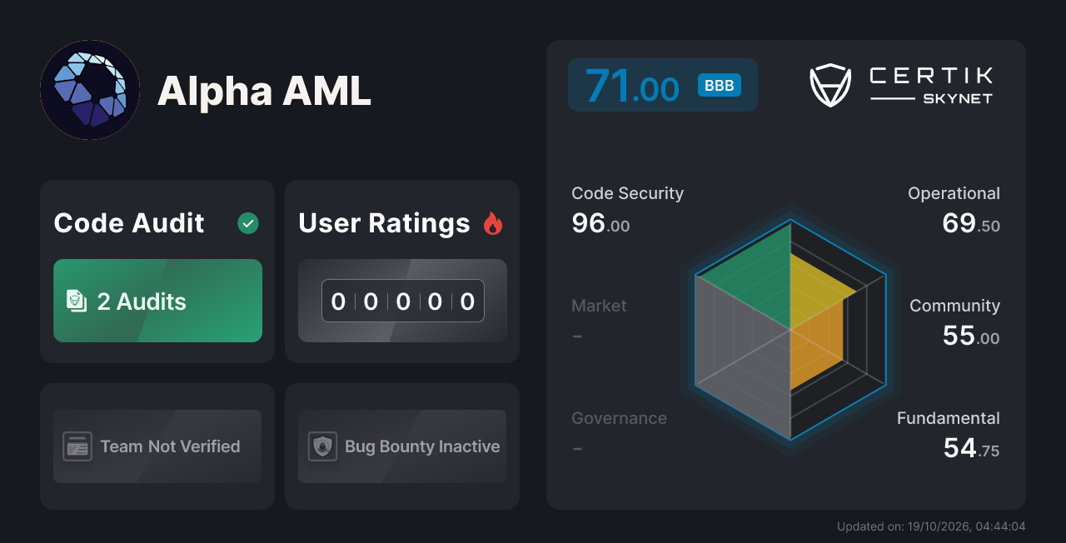Click the Community score 55.00
Screen dimensions: 1066x543
971,336
